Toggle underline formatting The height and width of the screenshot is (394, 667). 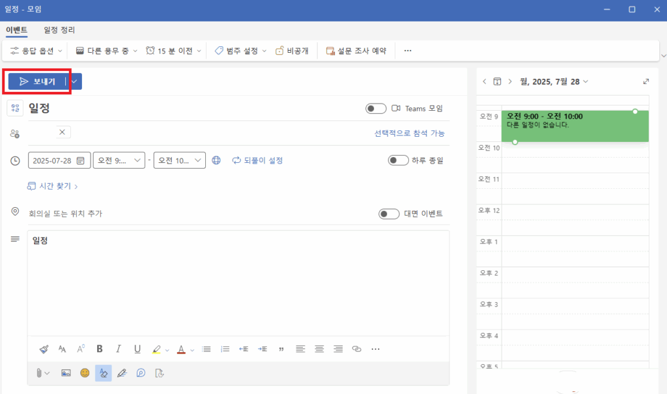click(137, 349)
